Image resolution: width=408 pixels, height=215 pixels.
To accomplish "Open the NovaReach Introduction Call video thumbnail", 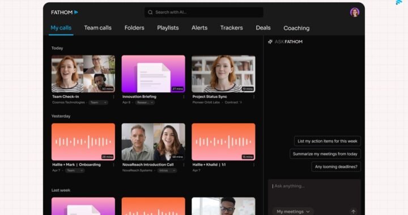I will point(153,142).
